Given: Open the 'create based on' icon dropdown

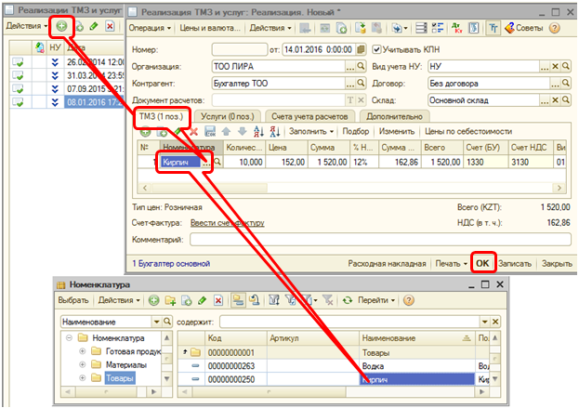Looking at the screenshot, I should point(399,28).
